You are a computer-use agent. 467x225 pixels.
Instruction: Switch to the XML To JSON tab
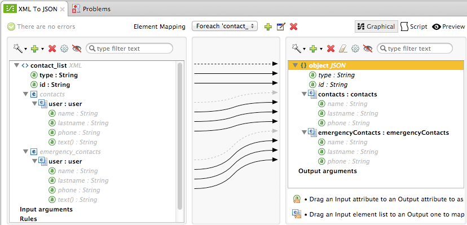tap(34, 9)
